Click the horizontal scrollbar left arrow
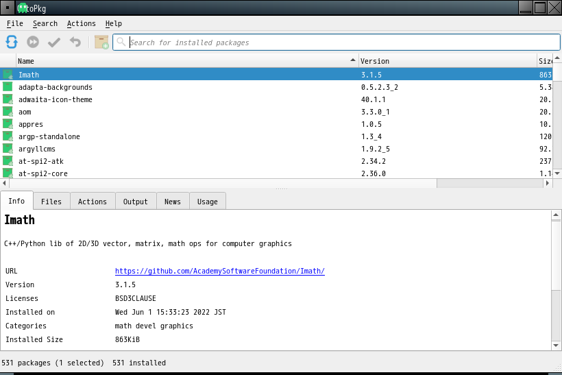The height and width of the screenshot is (375, 562). 4,183
